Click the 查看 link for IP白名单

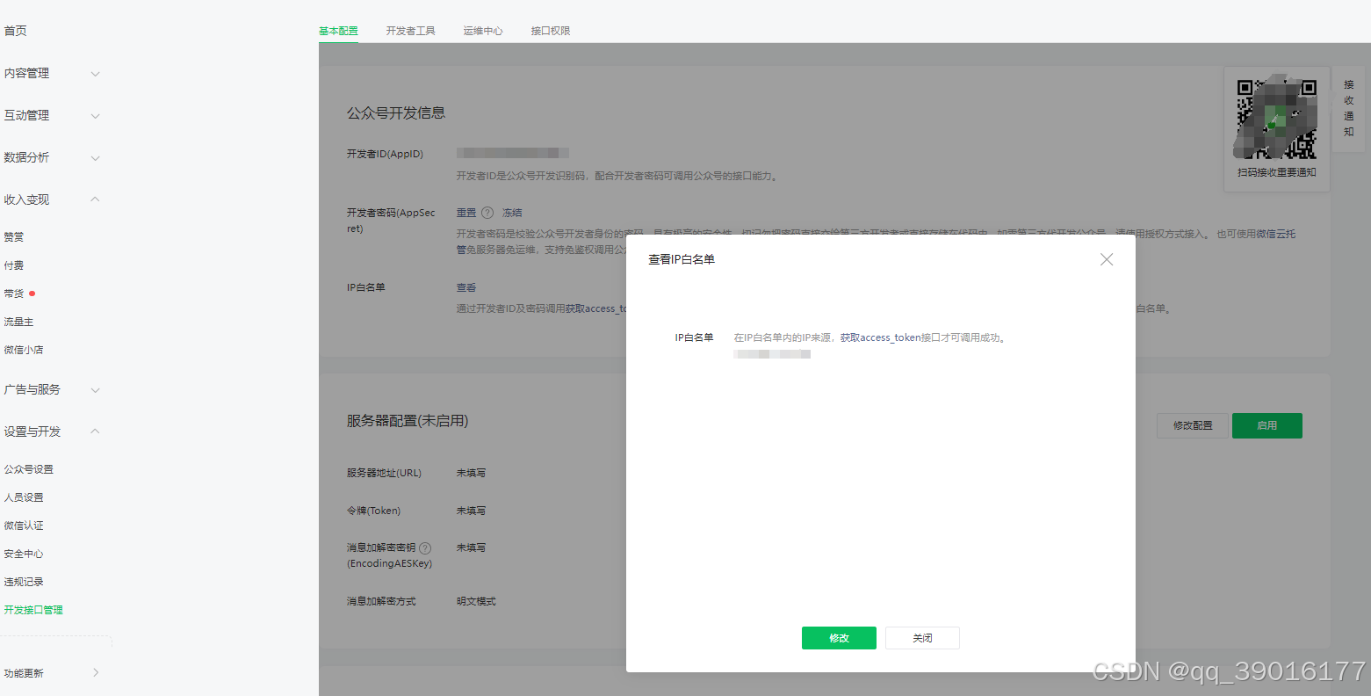coord(466,287)
